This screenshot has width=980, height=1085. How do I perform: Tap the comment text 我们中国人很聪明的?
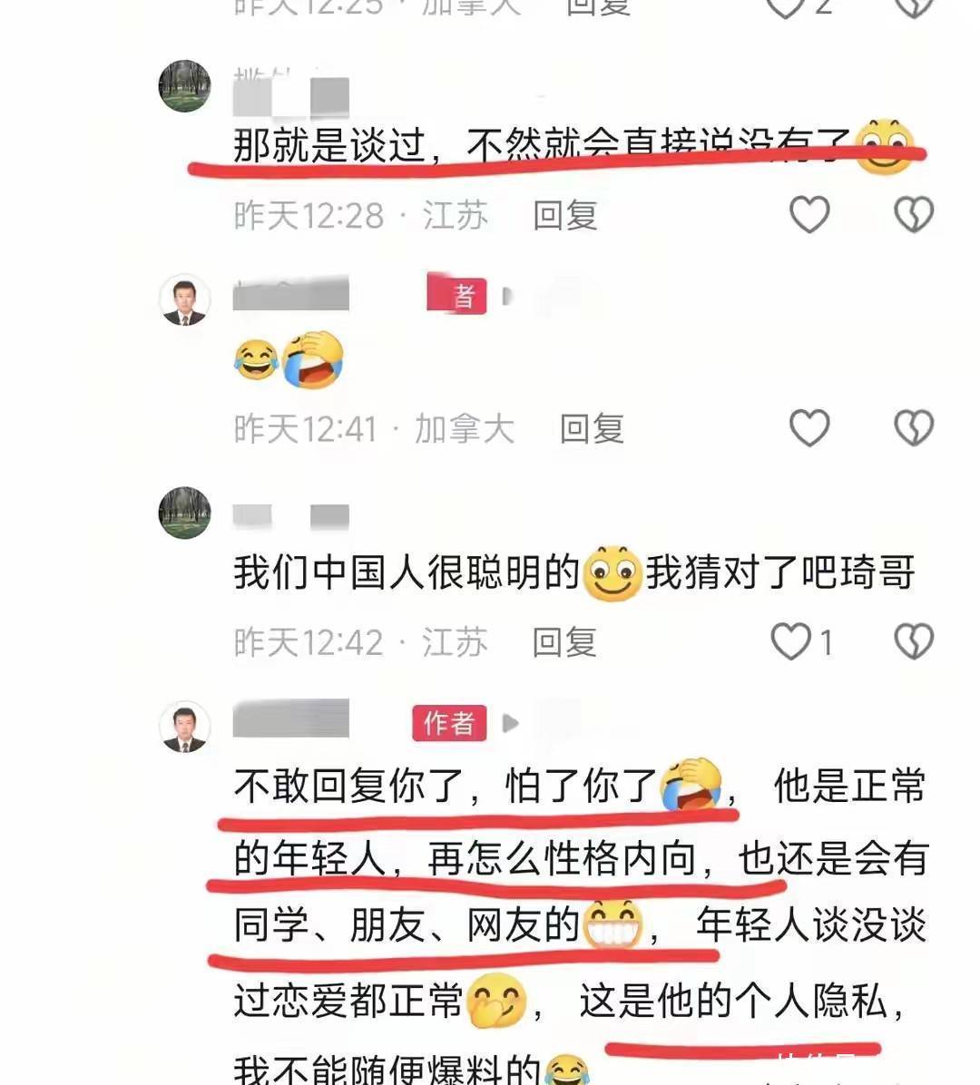[407, 573]
